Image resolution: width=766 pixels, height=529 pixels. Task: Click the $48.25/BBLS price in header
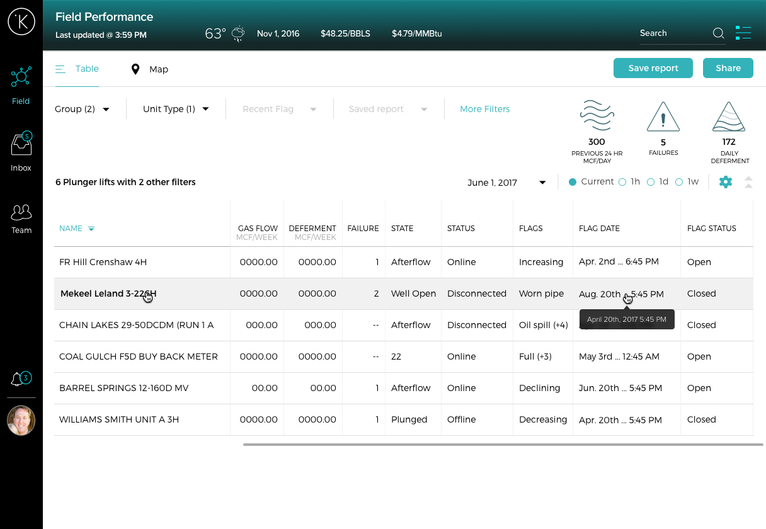346,33
